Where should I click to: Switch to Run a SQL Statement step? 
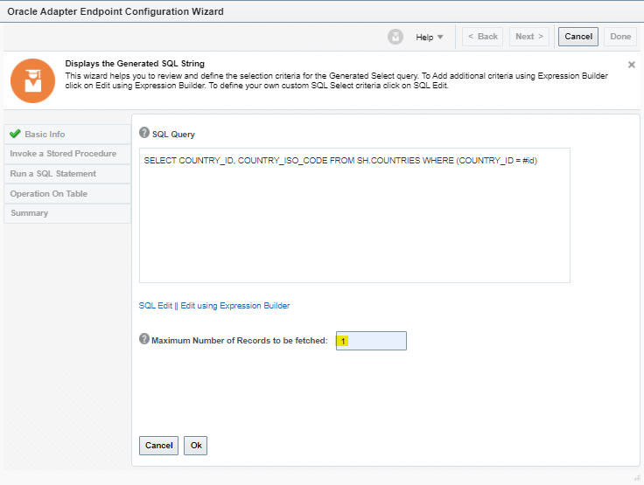[x=53, y=174]
